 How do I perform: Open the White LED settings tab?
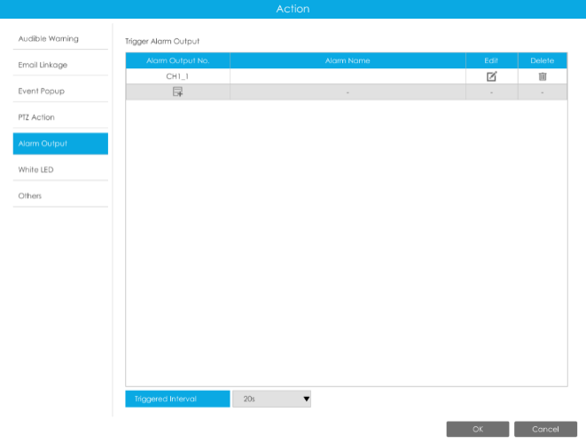pos(60,170)
